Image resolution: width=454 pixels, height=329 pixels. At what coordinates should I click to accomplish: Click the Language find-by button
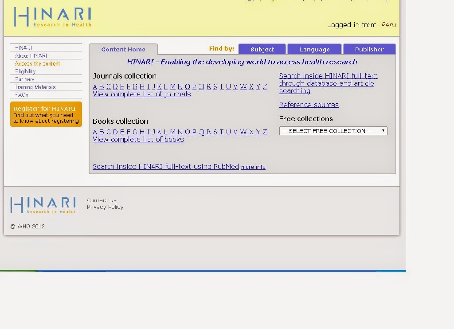[314, 49]
